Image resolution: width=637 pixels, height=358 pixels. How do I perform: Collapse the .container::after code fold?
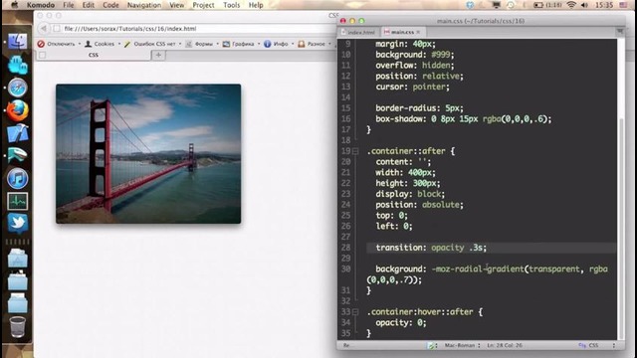[355, 151]
